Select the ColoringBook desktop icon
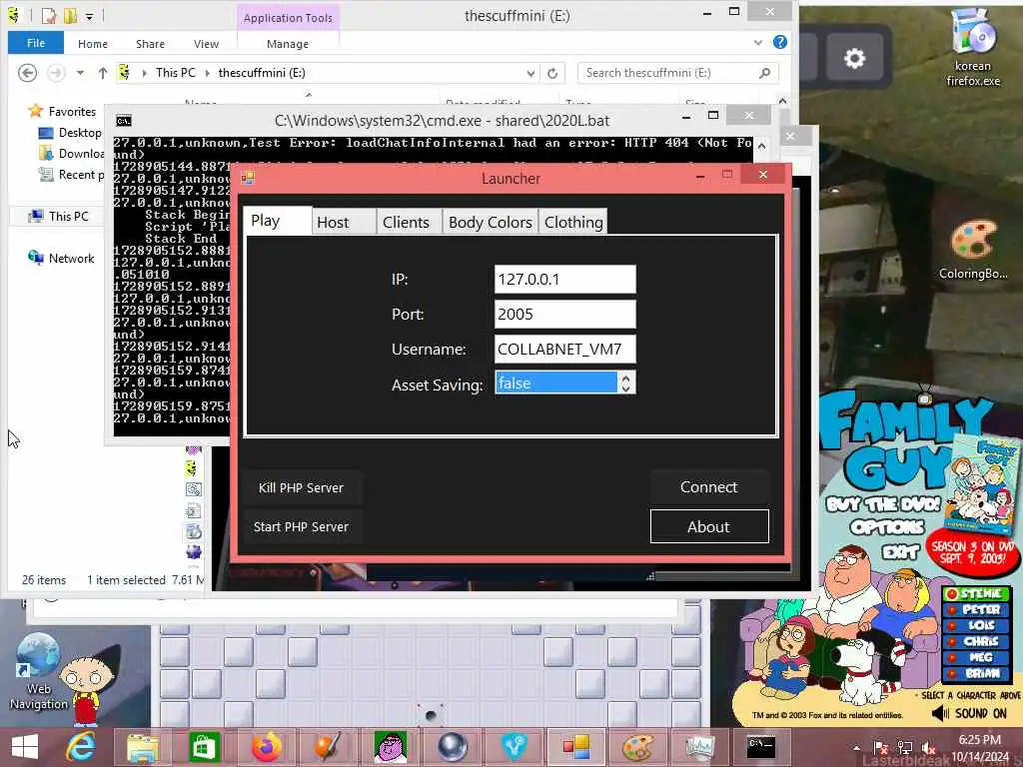Image resolution: width=1023 pixels, height=767 pixels. pos(973,251)
